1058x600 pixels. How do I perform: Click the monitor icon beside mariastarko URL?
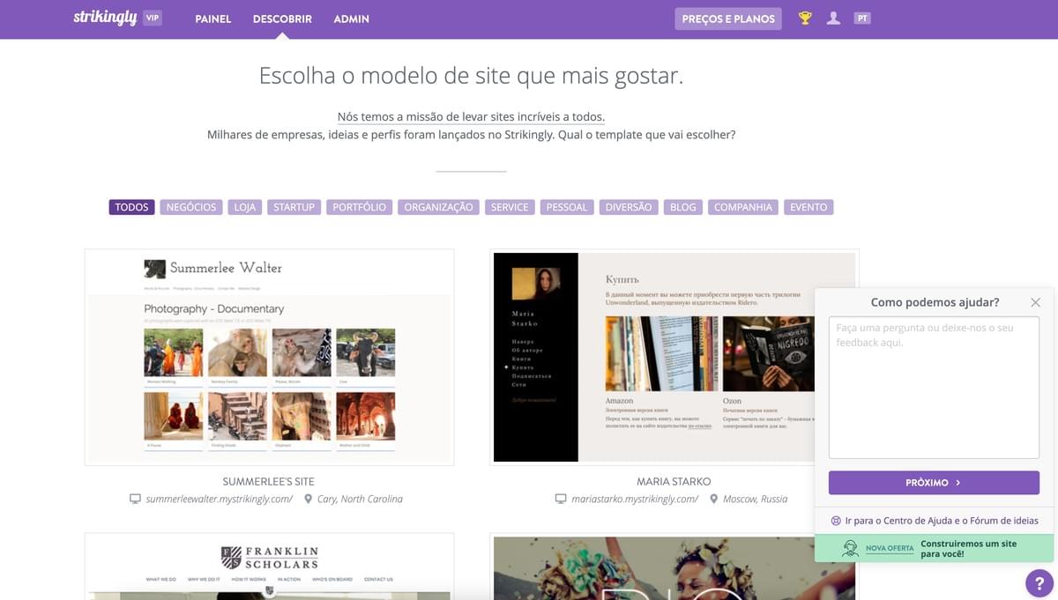pyautogui.click(x=561, y=499)
